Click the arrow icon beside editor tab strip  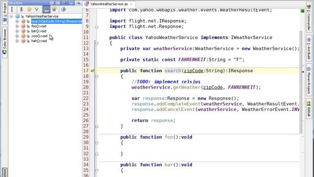[x=78, y=3]
